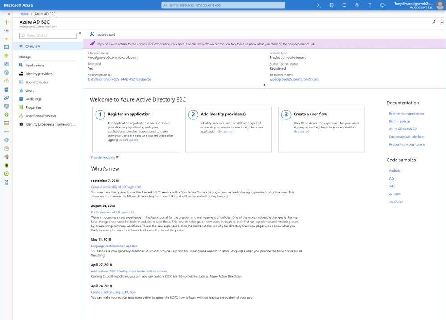Open Directory and subscription filter icon
The width and height of the screenshot is (446, 320).
332,5
